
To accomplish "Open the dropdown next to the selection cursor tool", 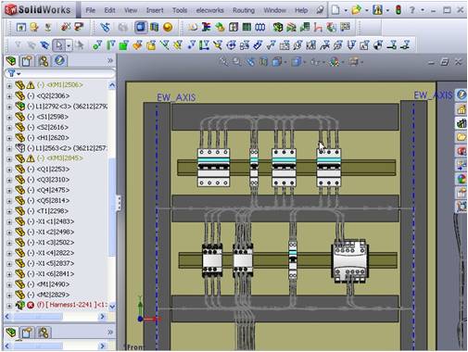I will click(x=69, y=46).
